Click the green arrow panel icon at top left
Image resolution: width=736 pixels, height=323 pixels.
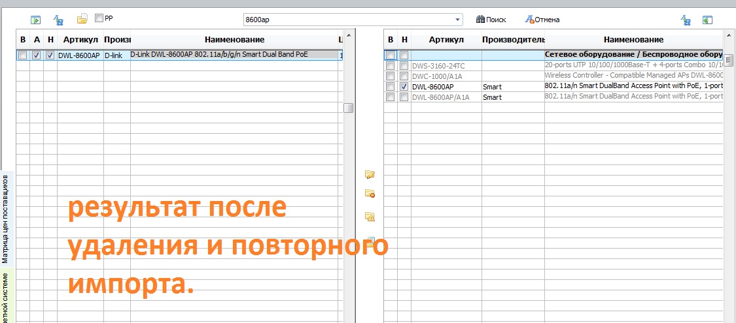click(x=36, y=20)
